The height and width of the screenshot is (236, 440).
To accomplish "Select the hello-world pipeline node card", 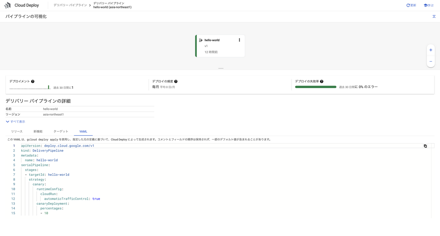I will click(220, 46).
